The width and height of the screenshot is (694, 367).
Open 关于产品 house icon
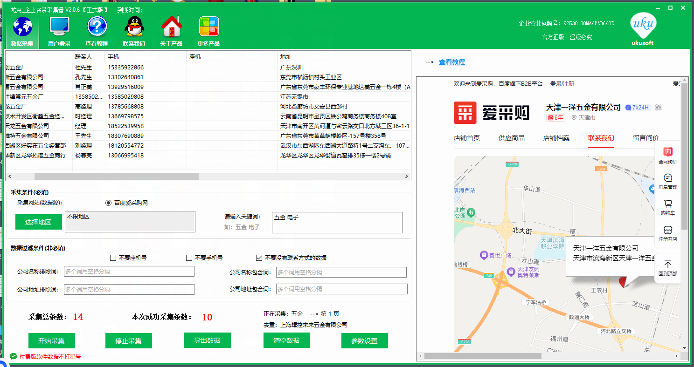coord(171,27)
